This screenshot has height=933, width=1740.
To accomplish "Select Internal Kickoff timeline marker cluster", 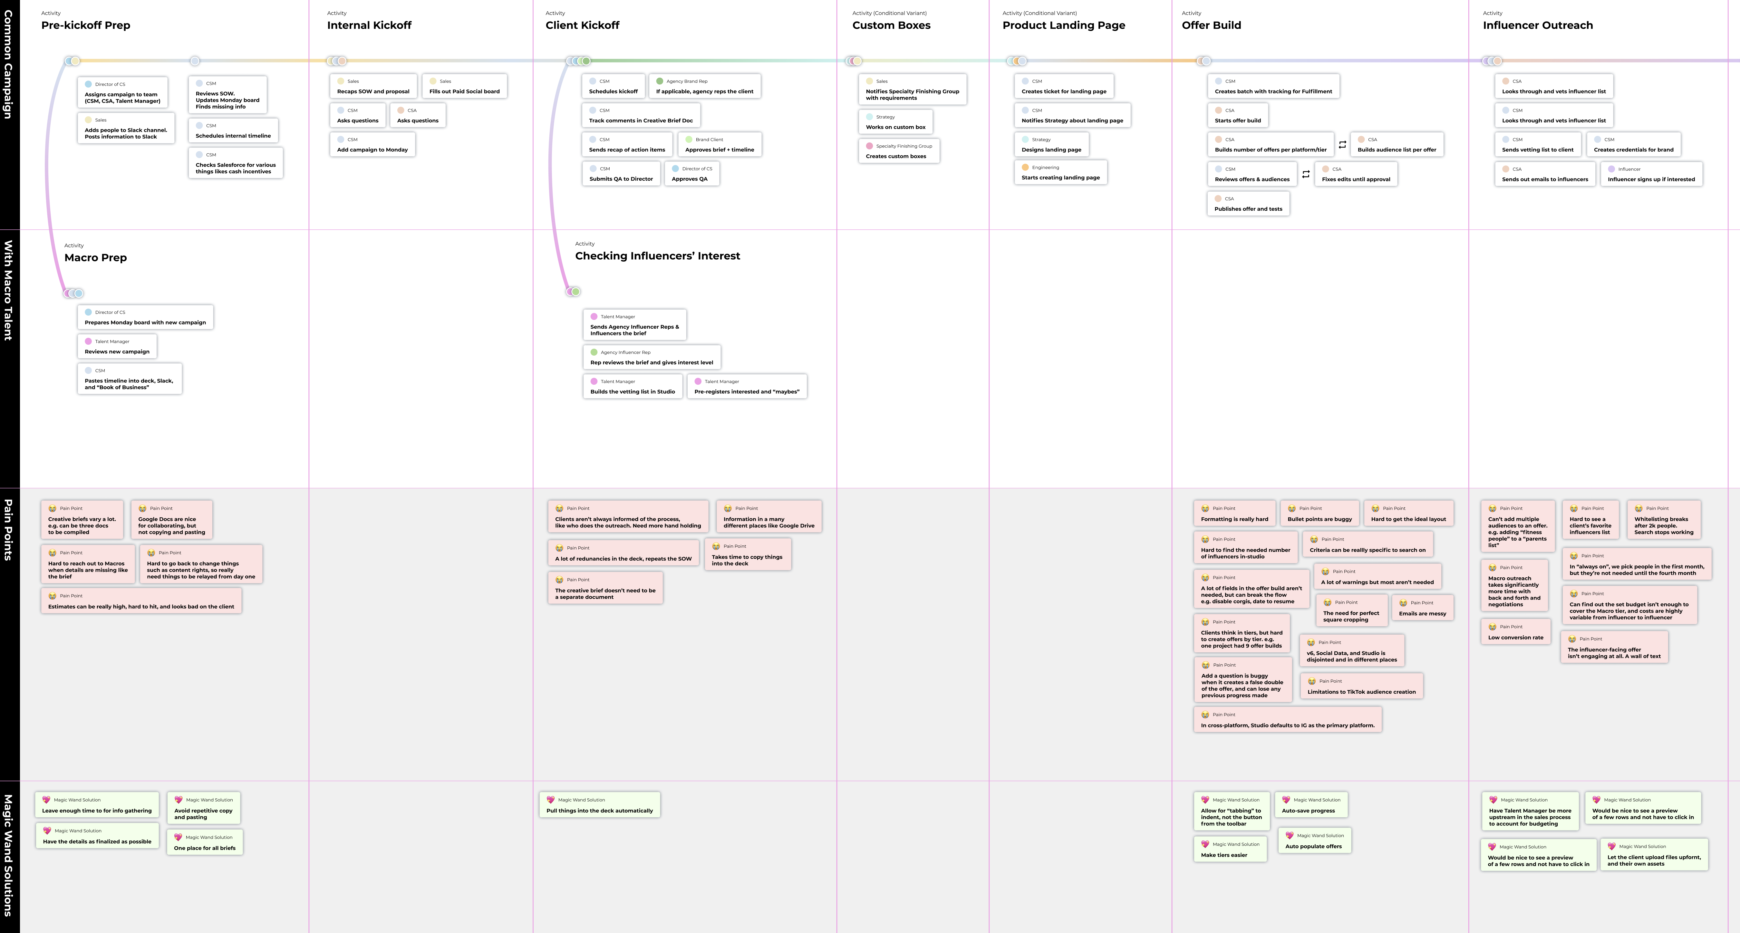I will point(336,62).
